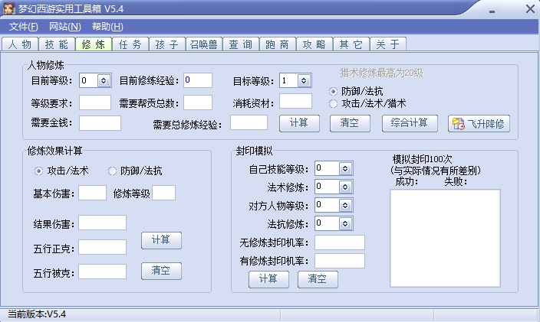
Task: Click 清空 in 人物修炼 section
Action: tap(350, 124)
